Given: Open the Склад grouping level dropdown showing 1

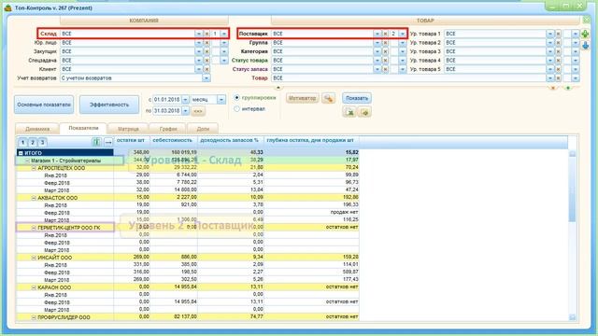Looking at the screenshot, I should pyautogui.click(x=224, y=34).
